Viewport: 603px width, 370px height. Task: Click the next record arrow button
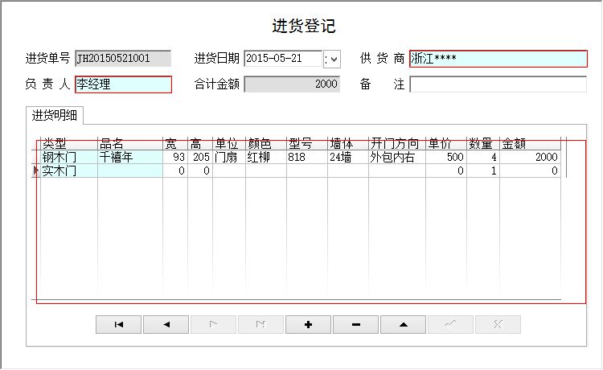pyautogui.click(x=214, y=324)
